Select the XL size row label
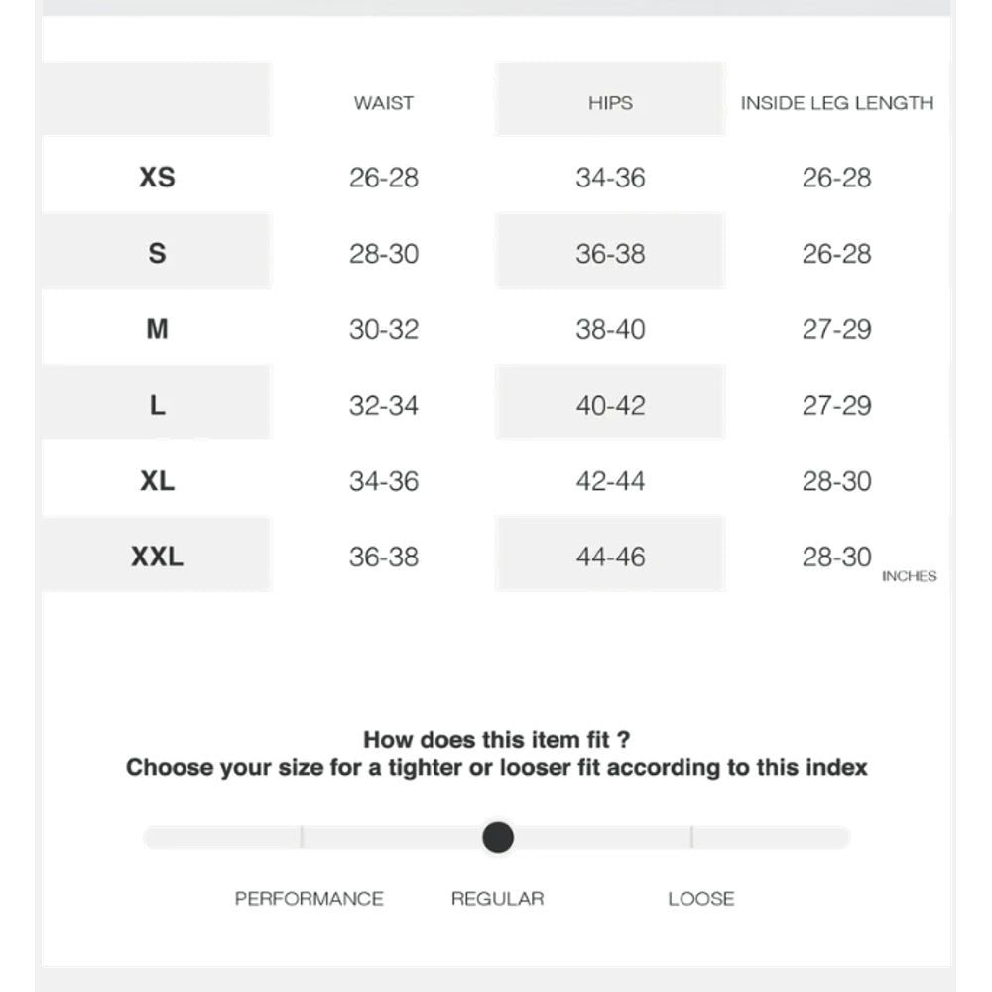 (157, 481)
